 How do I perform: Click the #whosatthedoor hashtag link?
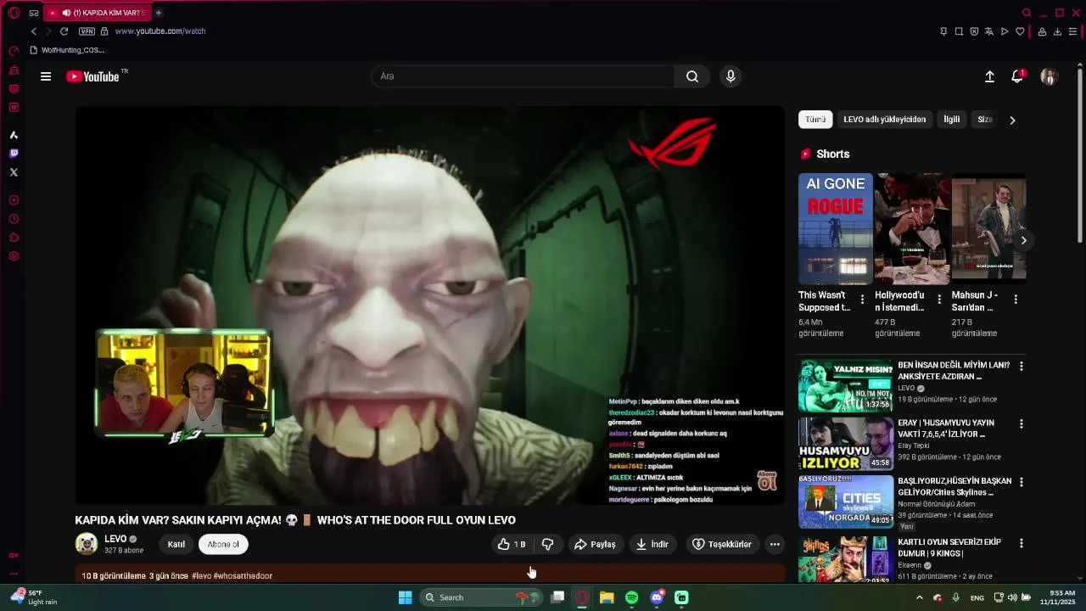click(x=243, y=576)
